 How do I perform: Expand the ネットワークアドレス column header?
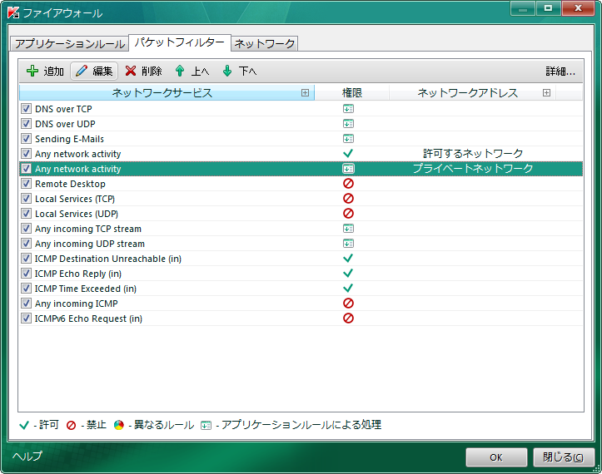[x=546, y=93]
